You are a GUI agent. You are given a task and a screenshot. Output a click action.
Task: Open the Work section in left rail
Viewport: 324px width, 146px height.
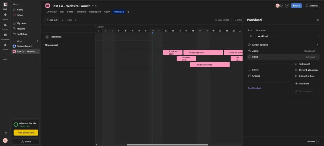point(5,6)
